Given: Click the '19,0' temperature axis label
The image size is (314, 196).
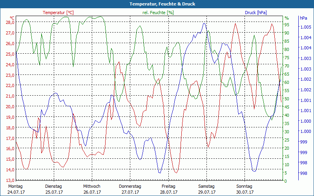Looking at the screenshot, I should [10, 117].
